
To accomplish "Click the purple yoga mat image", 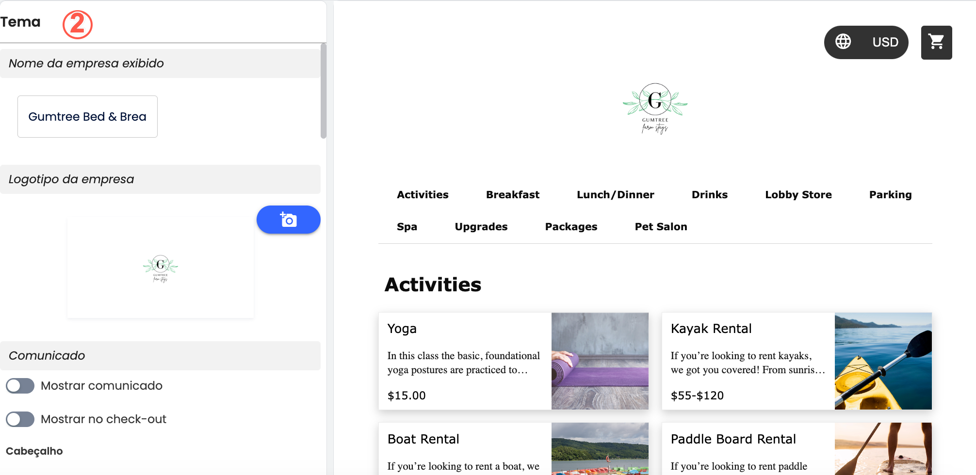I will click(600, 361).
